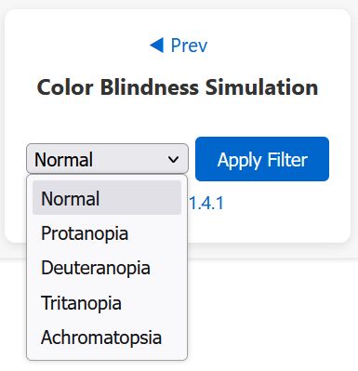This screenshot has width=358, height=371.
Task: Switch simulation to red-blind Protanopia entry
Action: coord(107,233)
